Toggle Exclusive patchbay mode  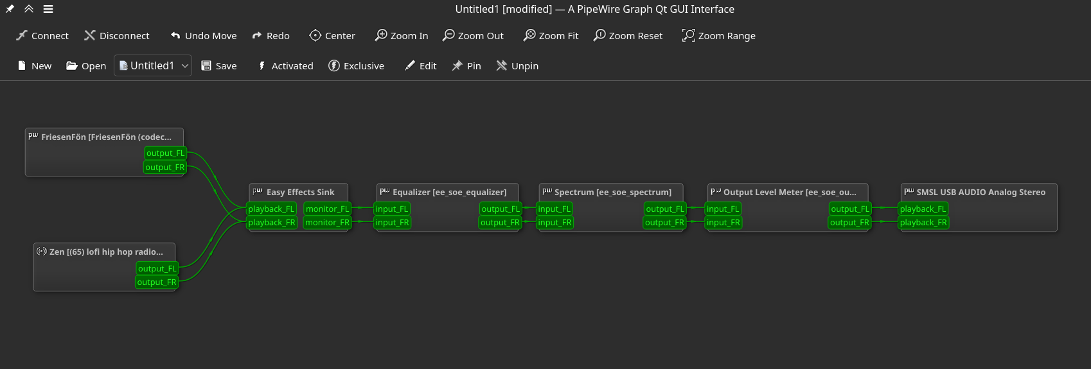pos(356,65)
